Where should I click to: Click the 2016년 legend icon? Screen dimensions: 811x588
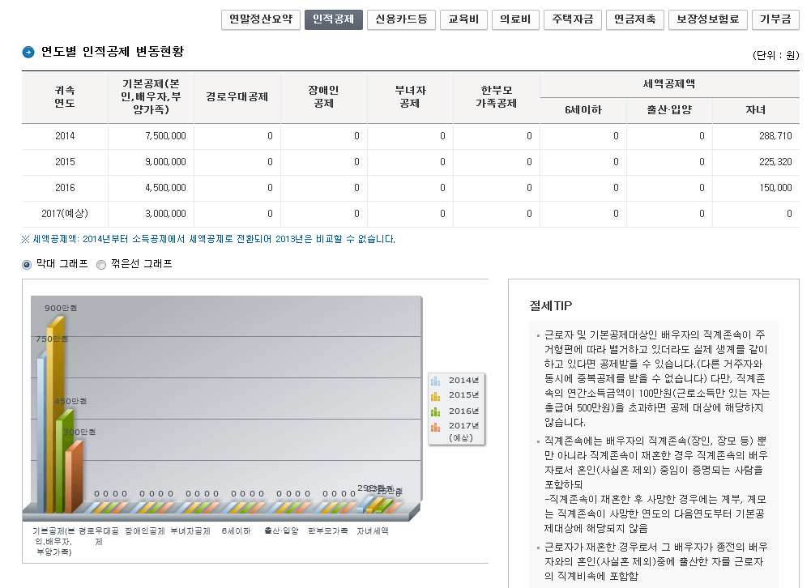coord(436,411)
